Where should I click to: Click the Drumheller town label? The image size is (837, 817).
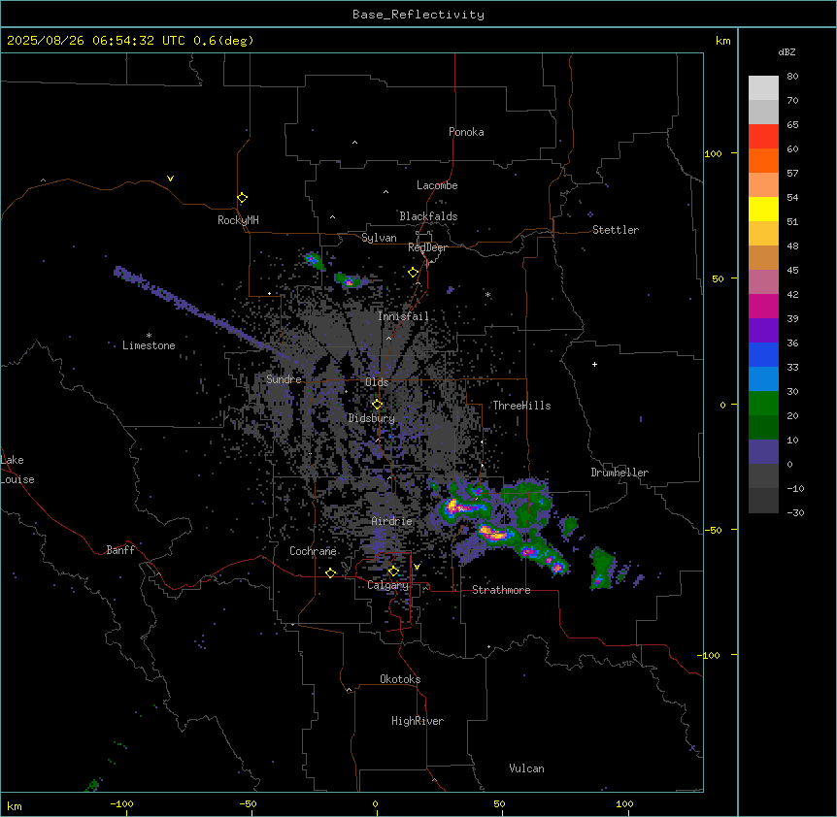[x=619, y=473]
